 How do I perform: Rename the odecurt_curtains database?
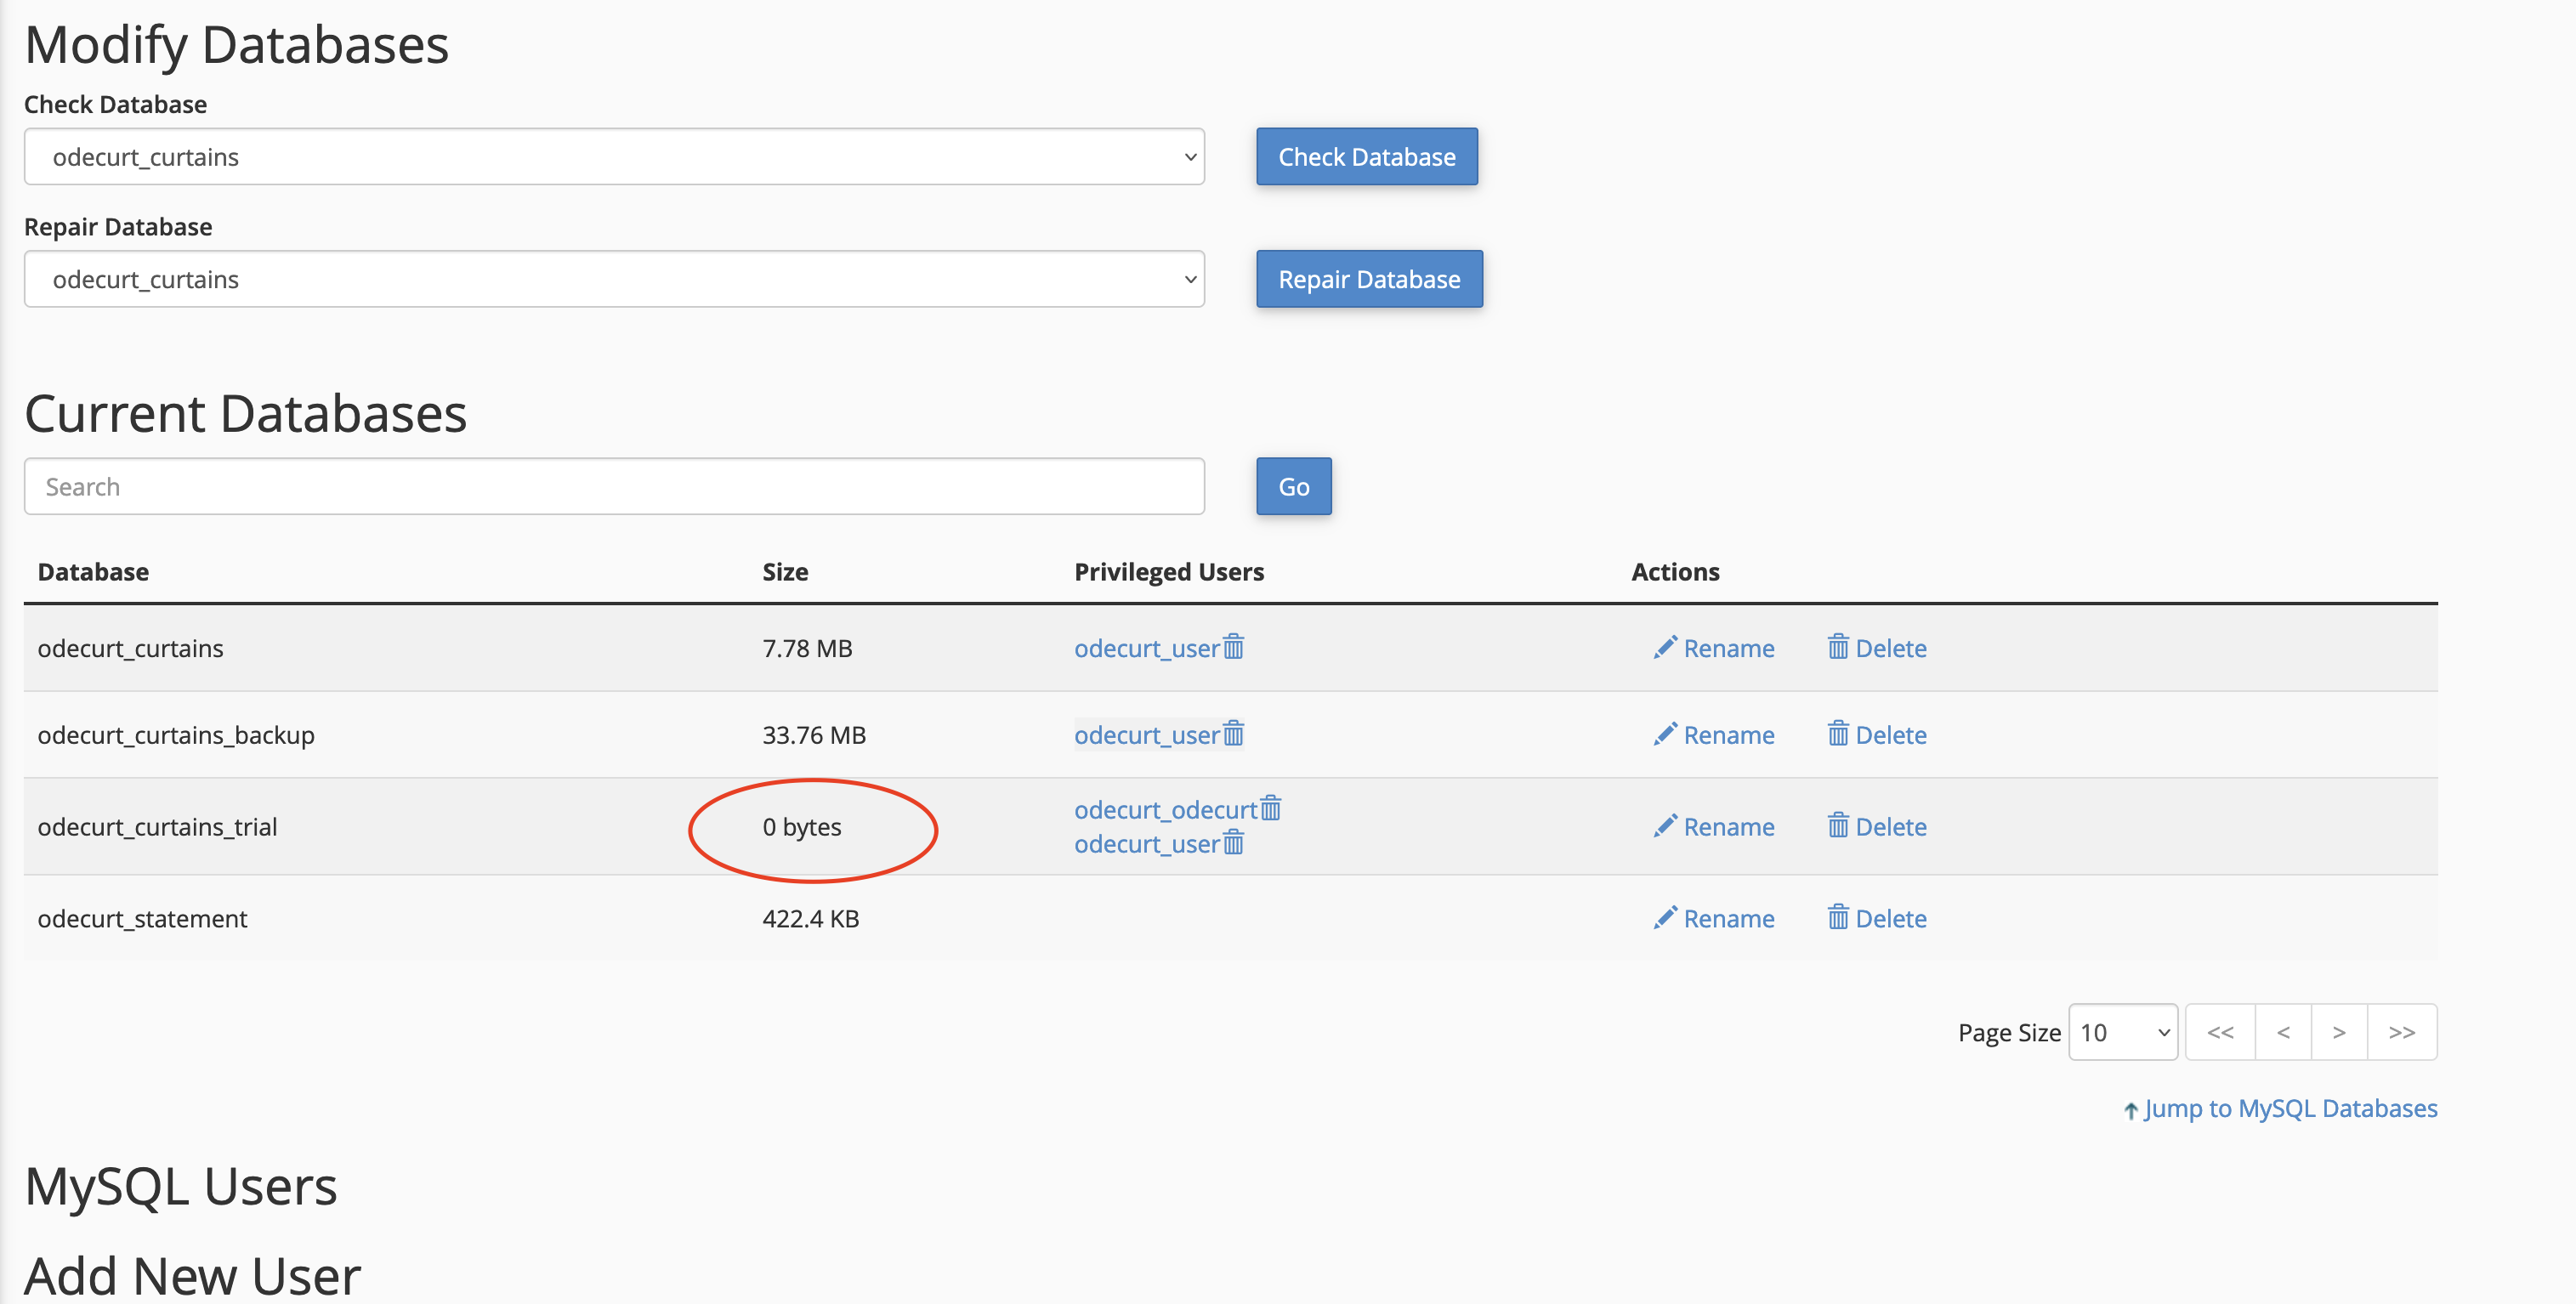click(x=1714, y=648)
